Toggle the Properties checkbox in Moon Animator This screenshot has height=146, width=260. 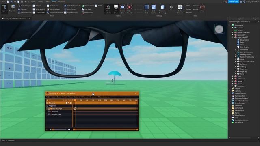tap(48, 106)
